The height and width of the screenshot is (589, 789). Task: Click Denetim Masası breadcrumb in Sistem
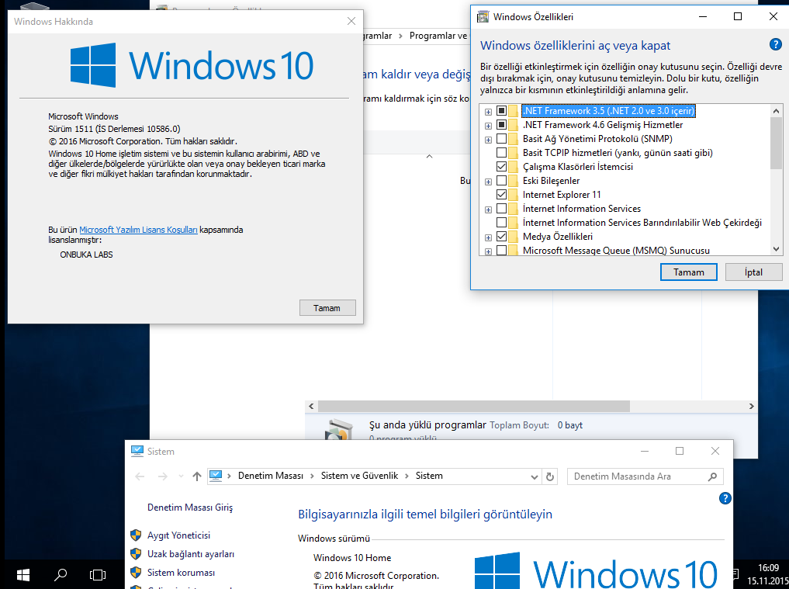[x=271, y=476]
